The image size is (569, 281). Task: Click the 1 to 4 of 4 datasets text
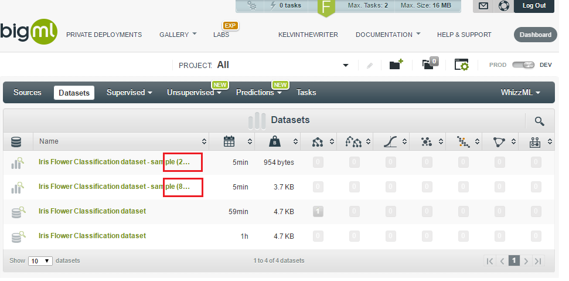pos(279,260)
